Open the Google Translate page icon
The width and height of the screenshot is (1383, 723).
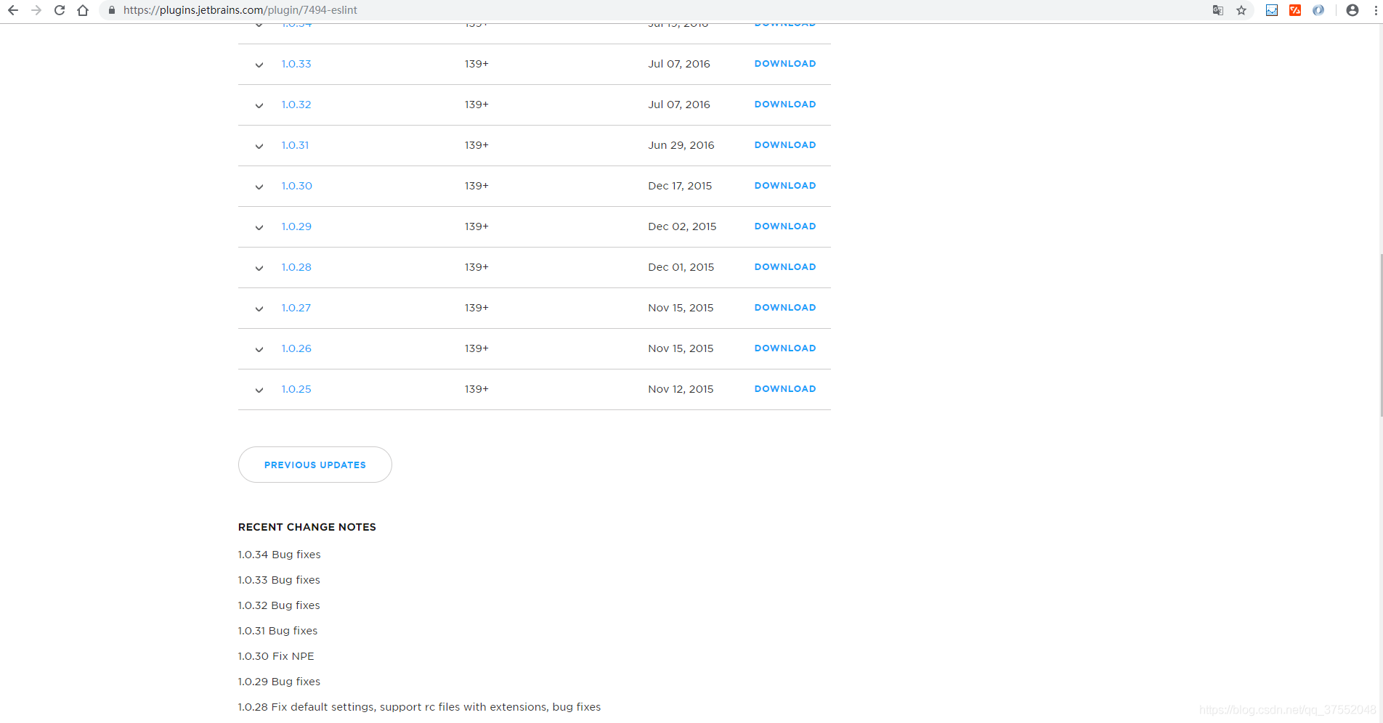[x=1218, y=10]
